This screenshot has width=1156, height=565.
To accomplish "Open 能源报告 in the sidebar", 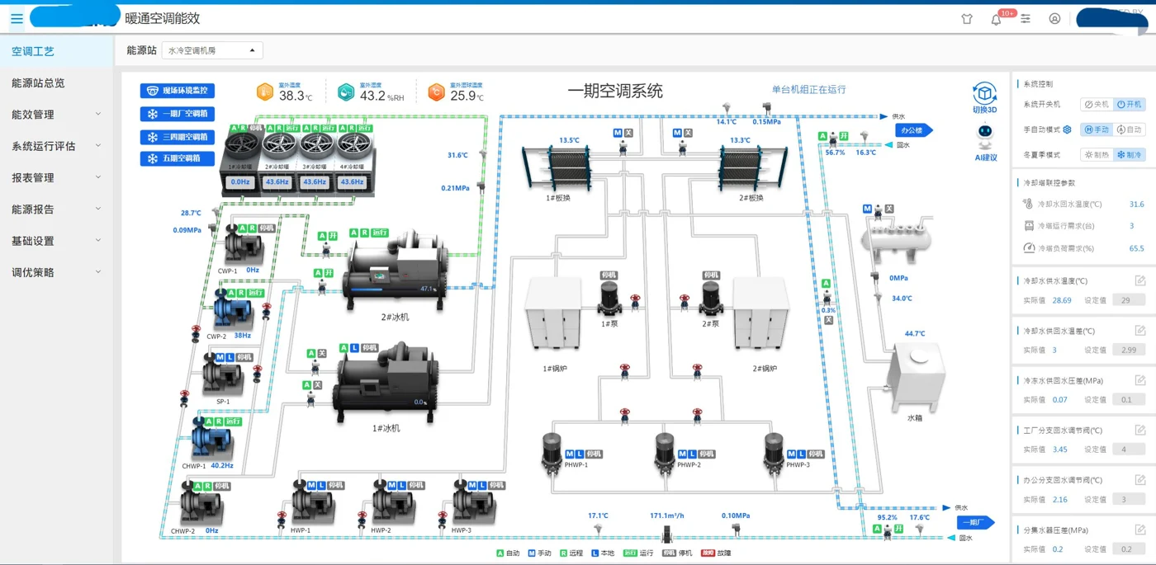I will [57, 210].
